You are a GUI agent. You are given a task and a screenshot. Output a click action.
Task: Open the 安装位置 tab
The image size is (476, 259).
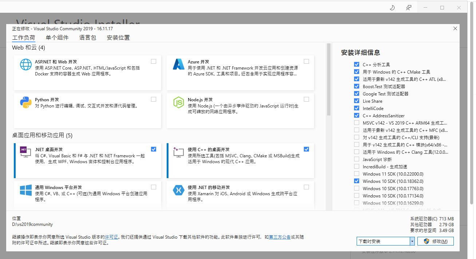pos(118,38)
